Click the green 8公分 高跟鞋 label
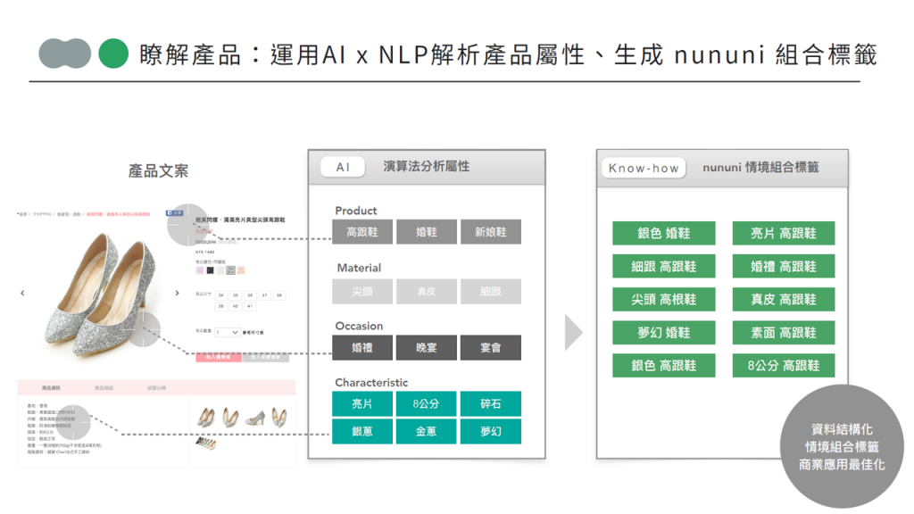This screenshot has height=514, width=914. [x=784, y=365]
